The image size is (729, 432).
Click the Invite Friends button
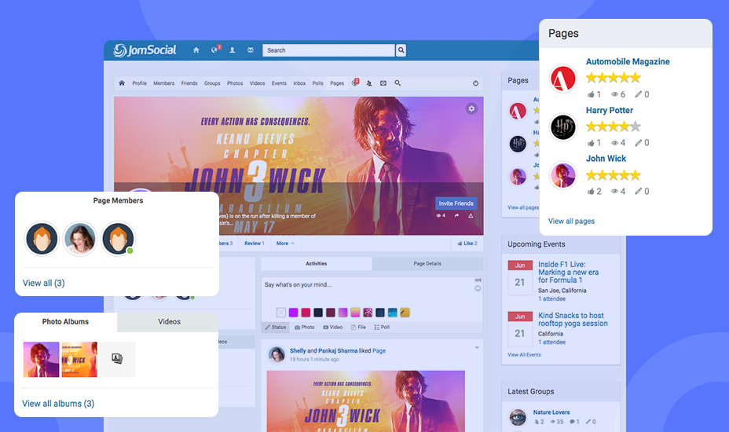click(456, 203)
